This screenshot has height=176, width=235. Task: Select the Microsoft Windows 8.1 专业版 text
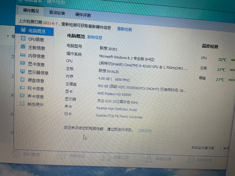pos(127,58)
